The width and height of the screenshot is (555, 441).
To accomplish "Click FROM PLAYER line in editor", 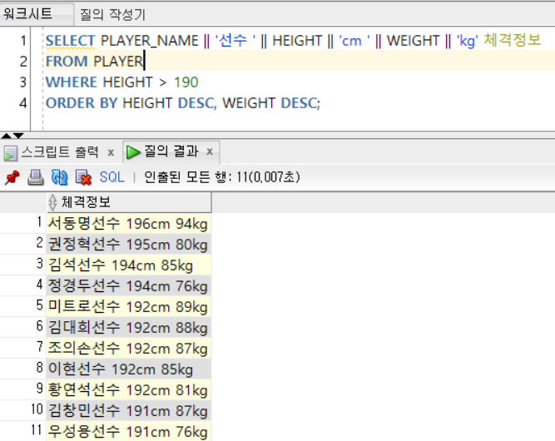I will [x=95, y=62].
